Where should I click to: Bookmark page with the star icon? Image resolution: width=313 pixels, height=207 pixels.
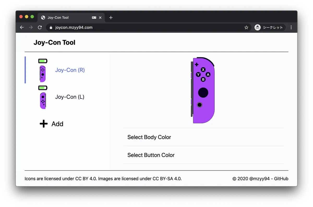[246, 27]
